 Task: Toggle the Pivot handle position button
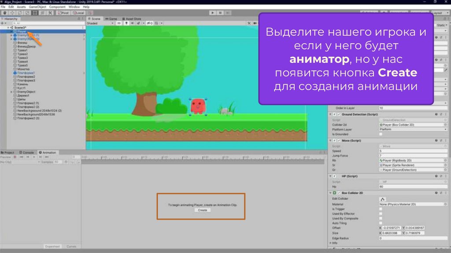click(63, 13)
